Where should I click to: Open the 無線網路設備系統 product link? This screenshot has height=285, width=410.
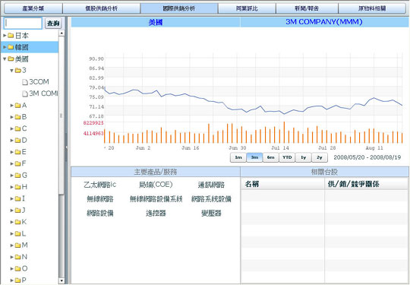click(x=156, y=199)
